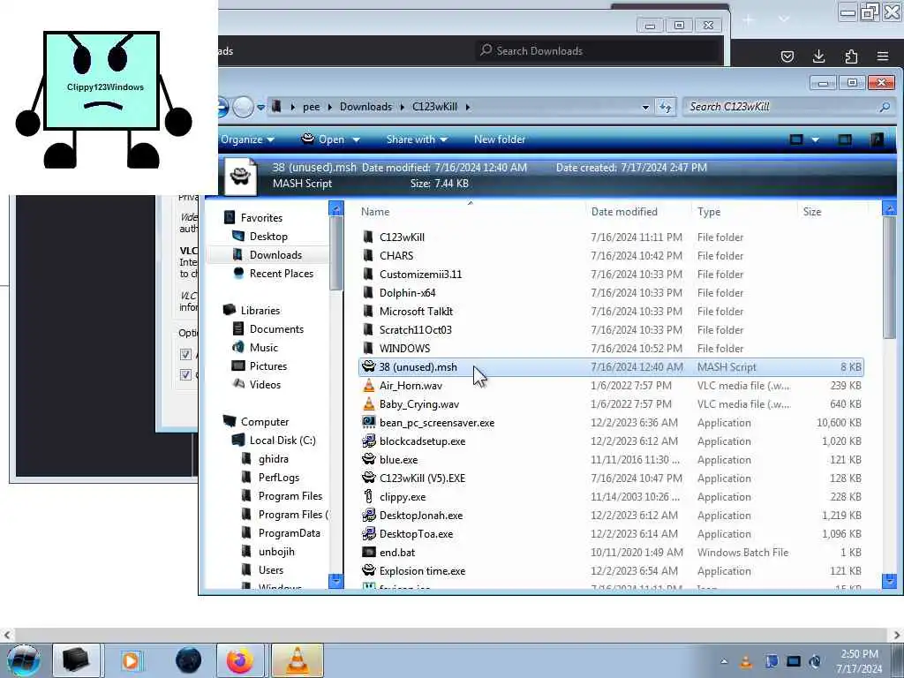Click pee in the breadcrumb path
Screen dimensions: 904x678
coord(312,107)
